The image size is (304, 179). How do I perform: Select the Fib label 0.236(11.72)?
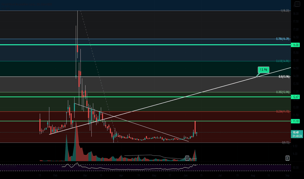[x=283, y=111]
